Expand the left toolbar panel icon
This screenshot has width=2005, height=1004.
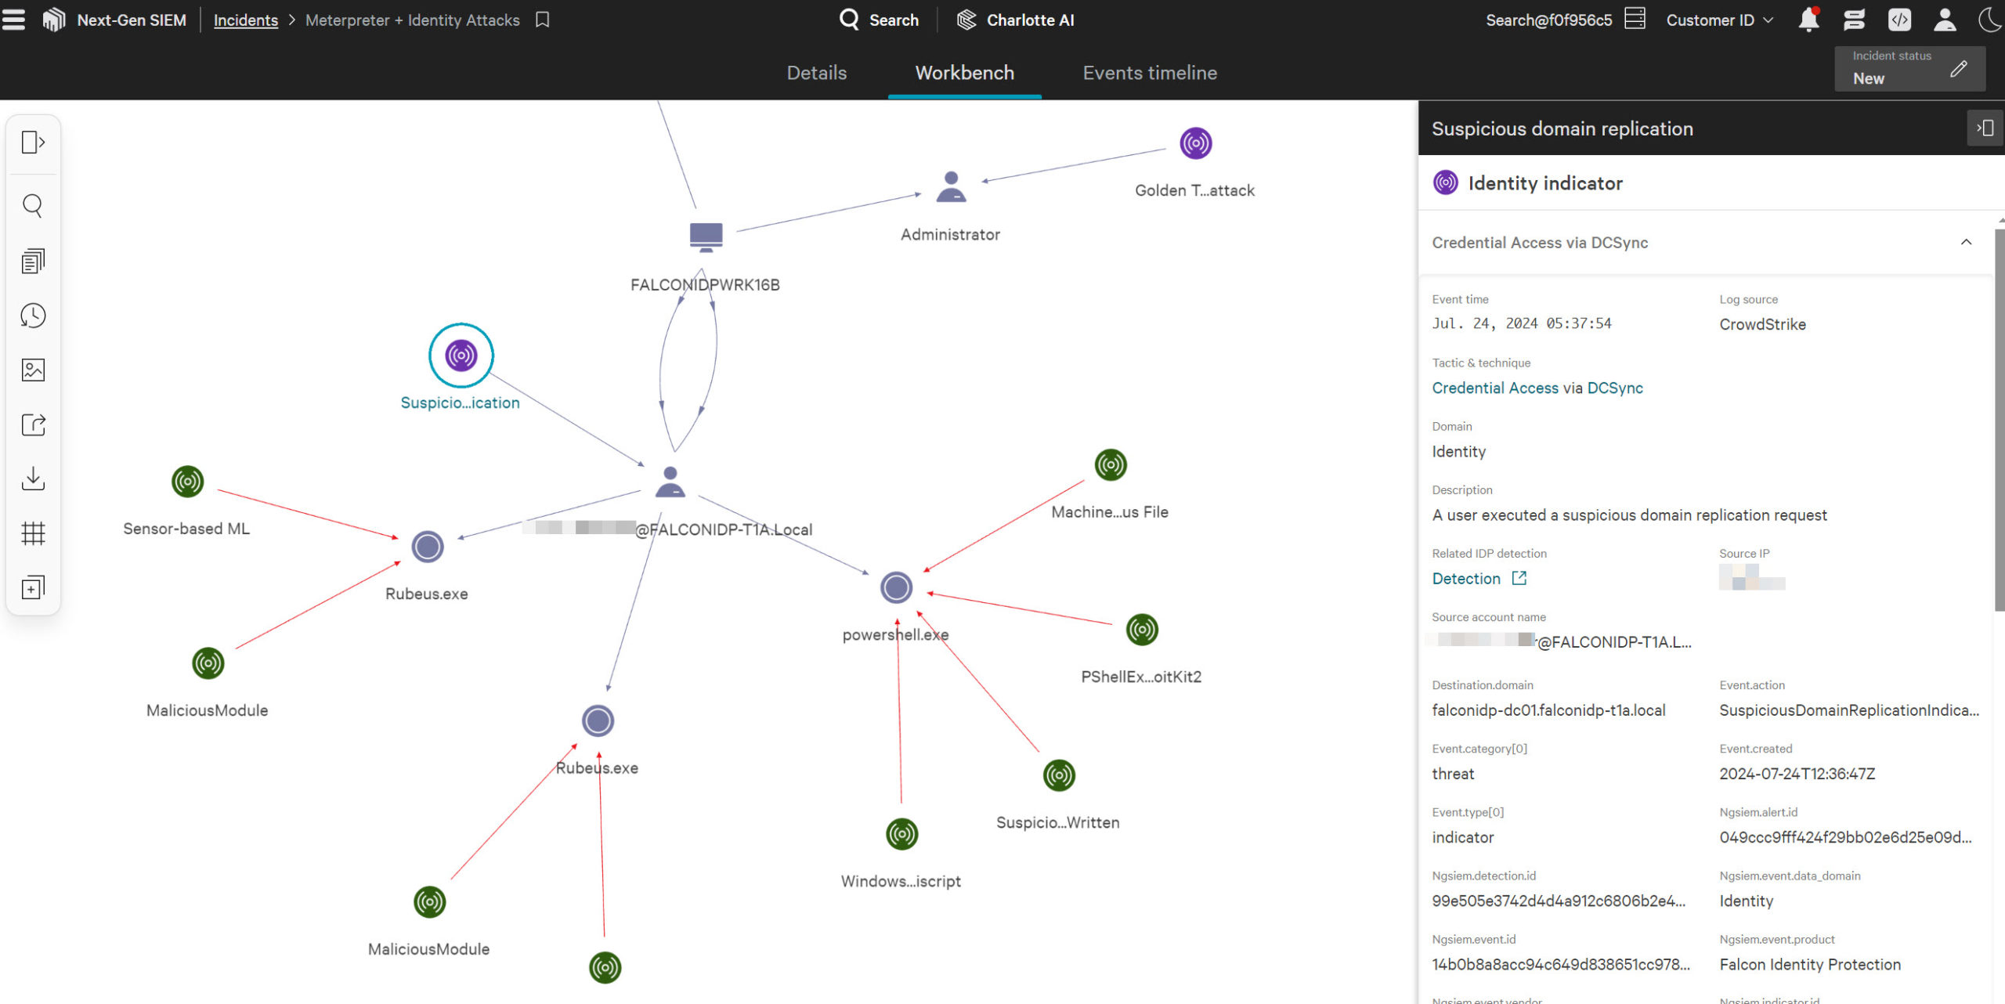pos(33,142)
